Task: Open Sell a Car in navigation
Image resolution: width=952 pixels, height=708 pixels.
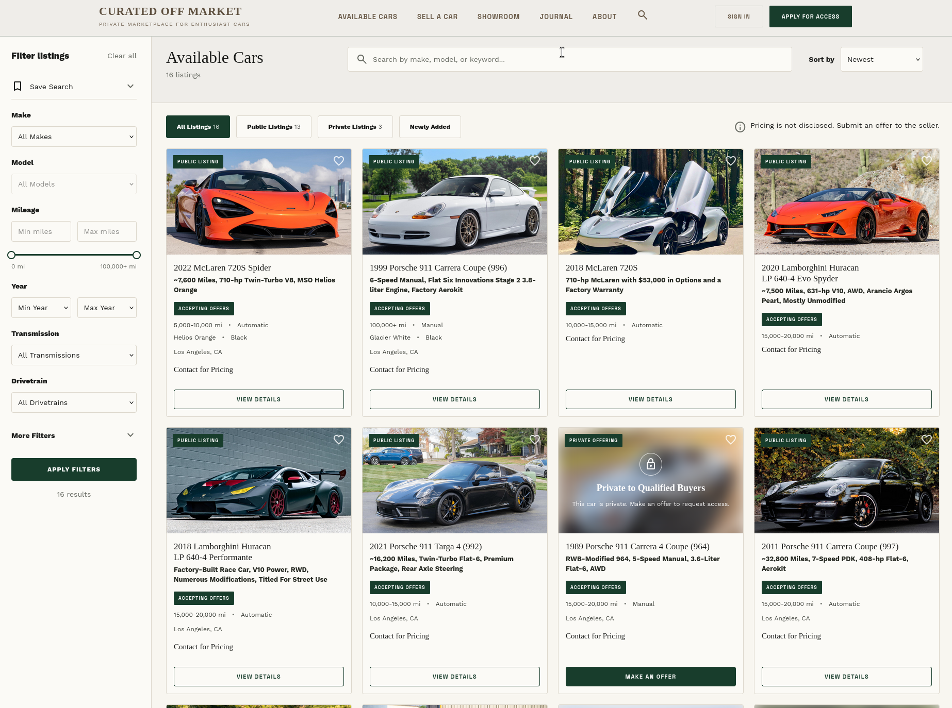Action: [x=437, y=16]
